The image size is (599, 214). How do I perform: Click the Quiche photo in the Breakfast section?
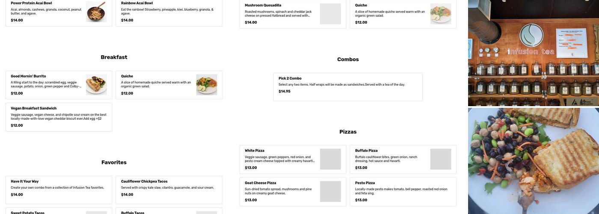tap(207, 85)
